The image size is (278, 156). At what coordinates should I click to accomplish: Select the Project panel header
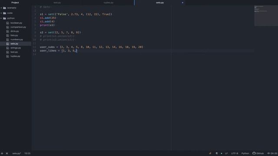15,3
